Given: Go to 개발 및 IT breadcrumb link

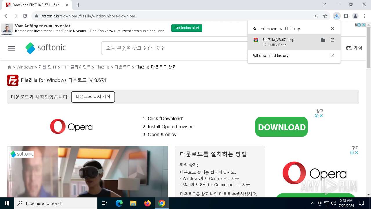Looking at the screenshot, I should click(48, 67).
